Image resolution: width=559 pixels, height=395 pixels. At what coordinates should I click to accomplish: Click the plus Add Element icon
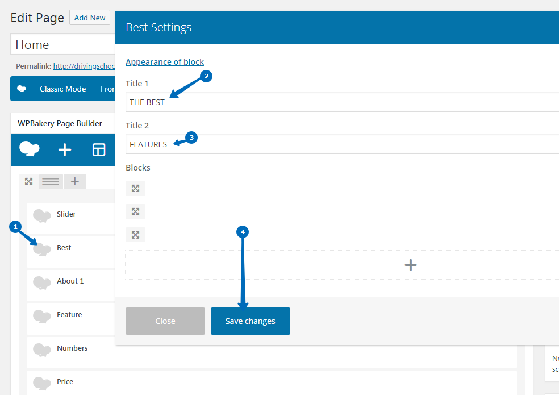click(x=65, y=149)
